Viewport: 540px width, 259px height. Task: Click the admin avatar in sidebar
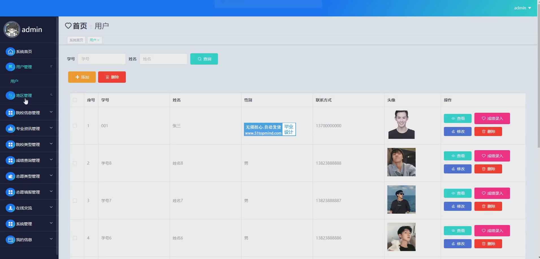pyautogui.click(x=12, y=29)
